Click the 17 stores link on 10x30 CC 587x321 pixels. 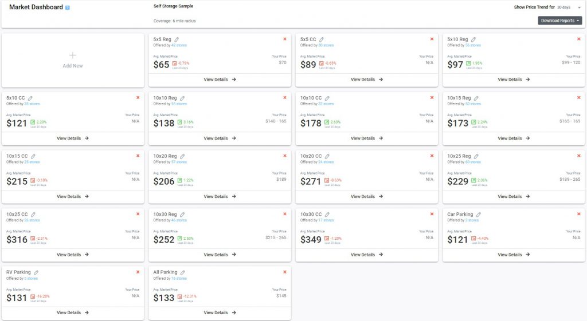[326, 220]
